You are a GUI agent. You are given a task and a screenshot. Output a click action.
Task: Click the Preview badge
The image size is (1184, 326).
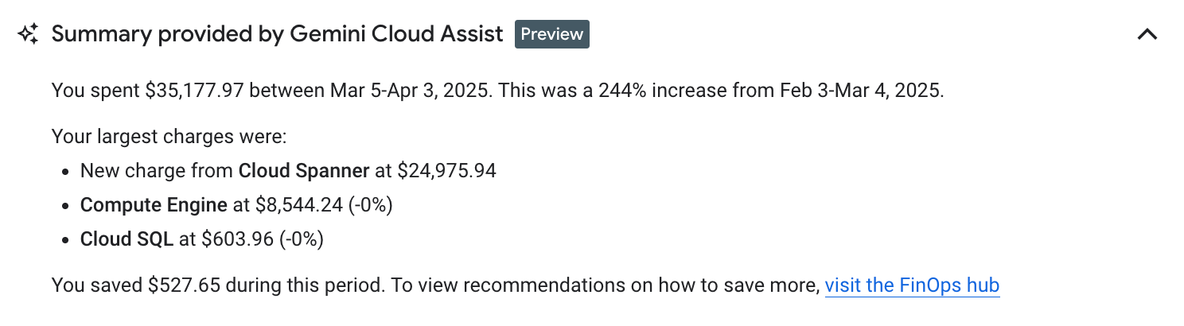[551, 34]
